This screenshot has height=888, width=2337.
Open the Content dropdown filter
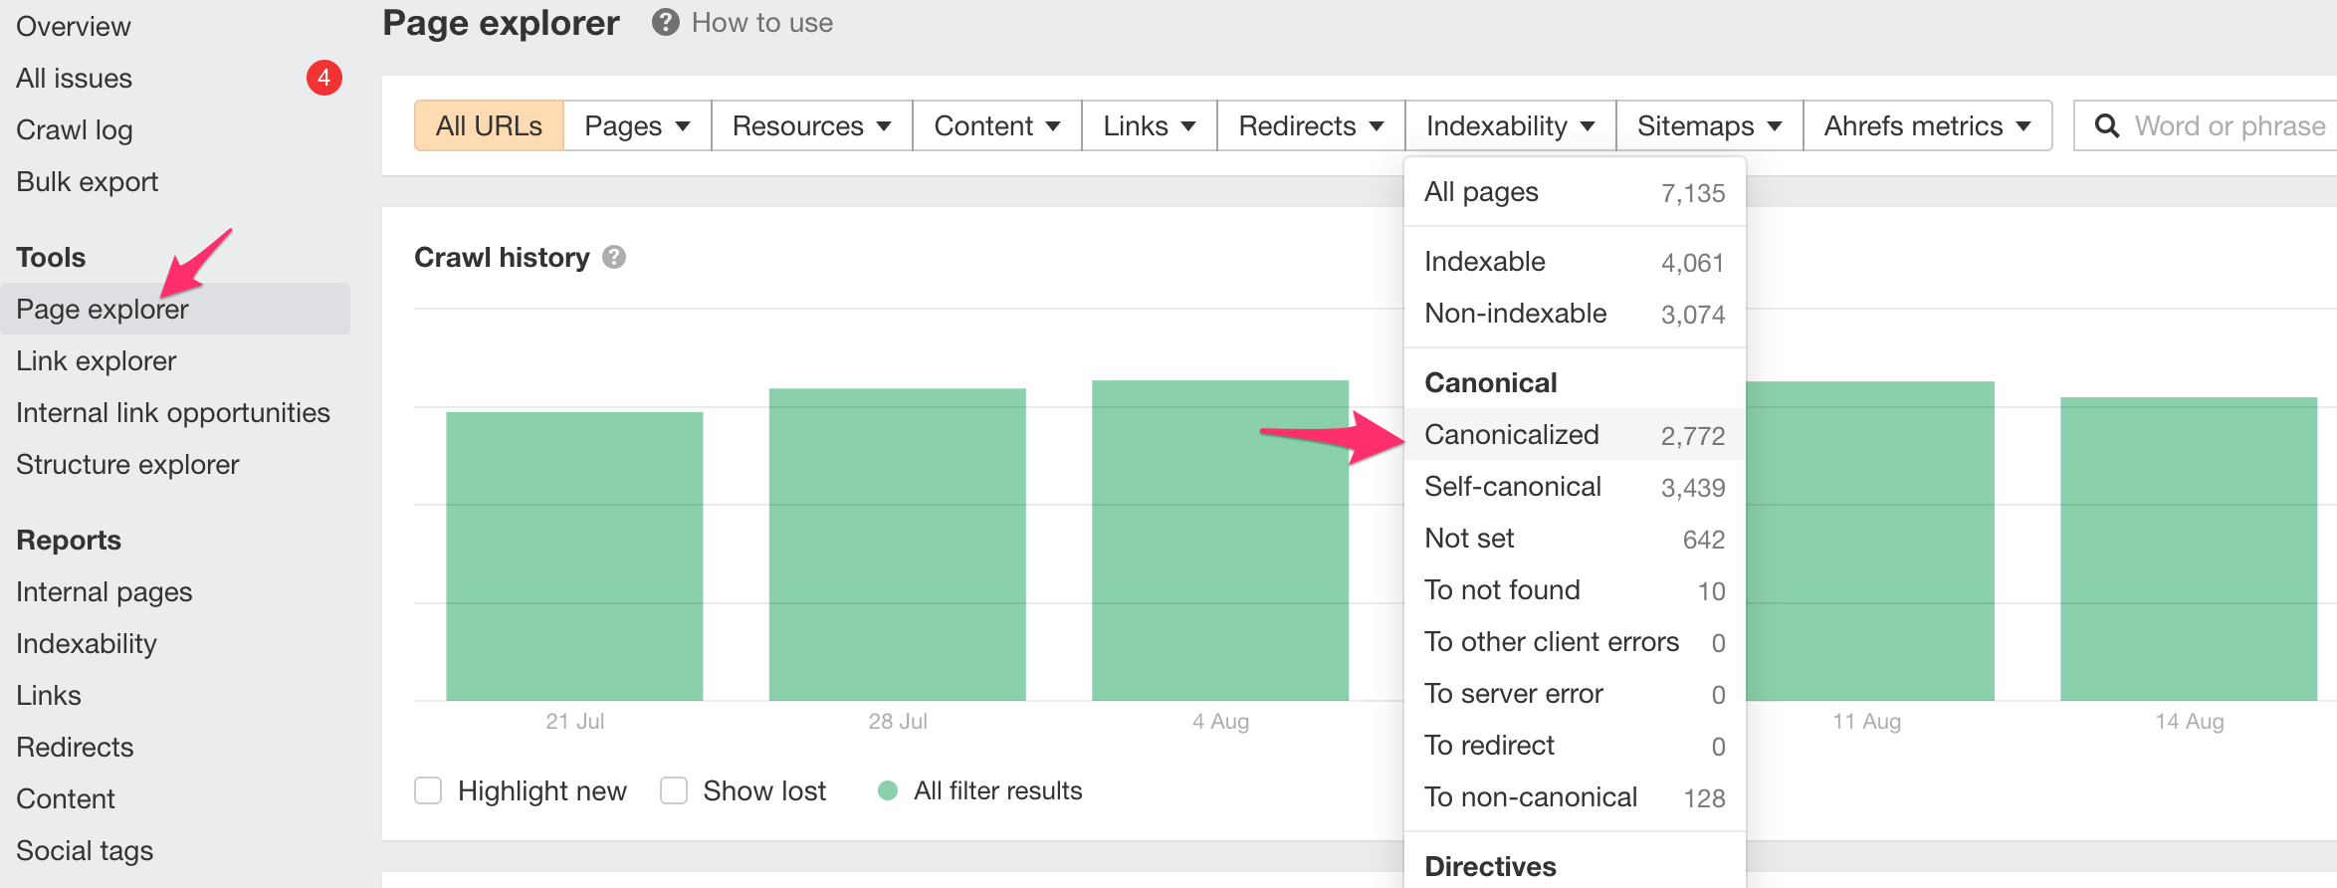click(996, 125)
